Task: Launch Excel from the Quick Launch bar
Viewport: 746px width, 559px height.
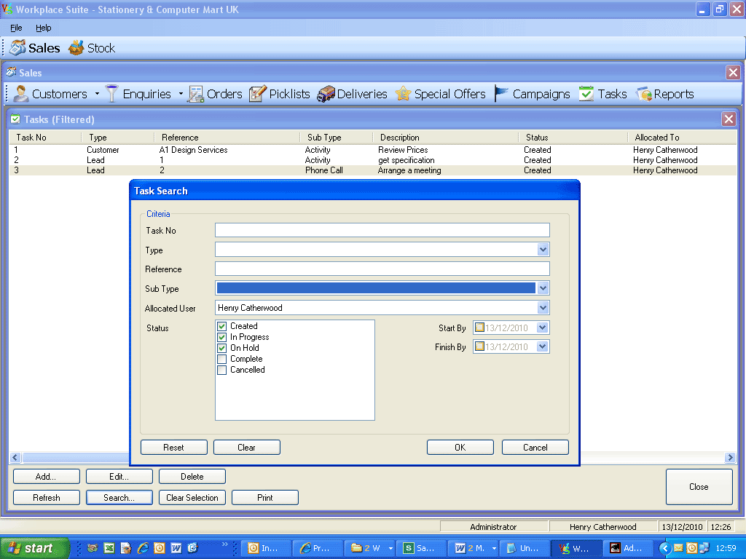Action: 109,548
